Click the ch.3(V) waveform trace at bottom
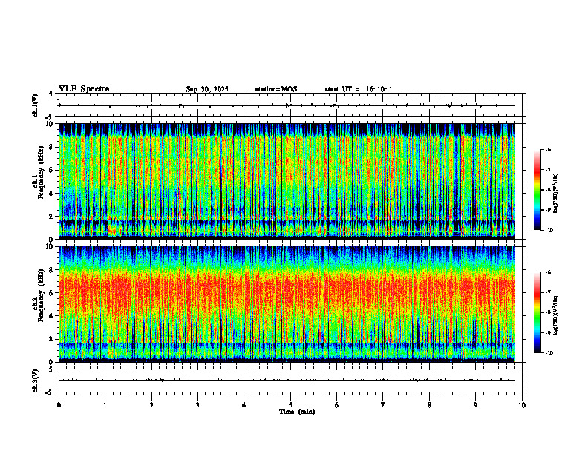588x454 pixels. pyautogui.click(x=287, y=381)
